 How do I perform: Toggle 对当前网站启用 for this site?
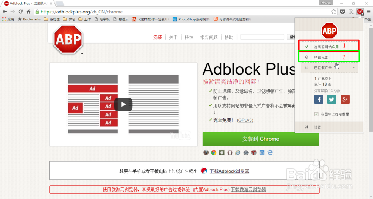[330, 47]
